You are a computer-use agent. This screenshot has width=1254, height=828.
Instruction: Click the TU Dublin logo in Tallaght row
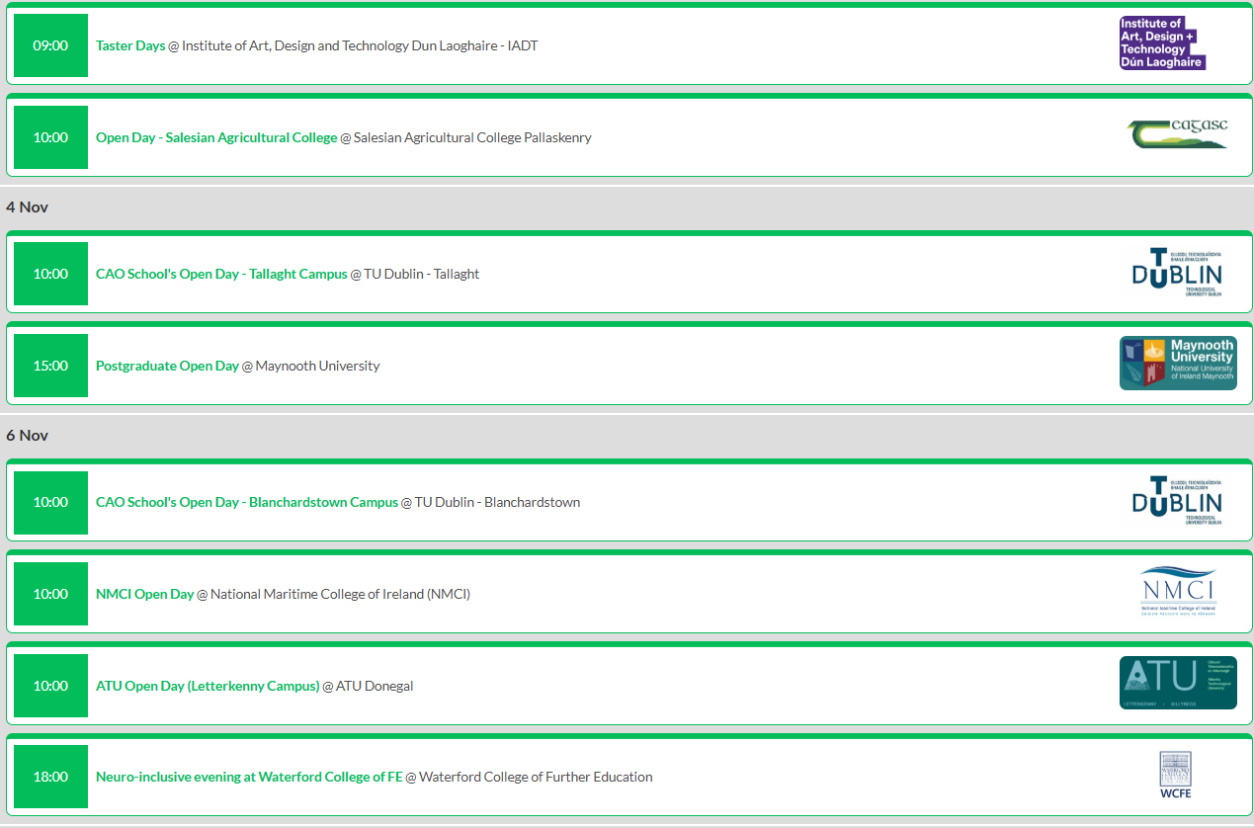coord(1177,273)
